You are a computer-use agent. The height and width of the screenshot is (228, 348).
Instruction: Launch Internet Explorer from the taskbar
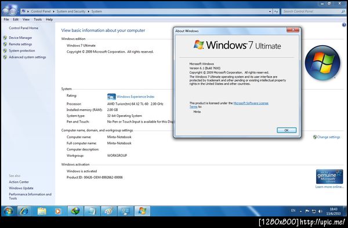coord(24,211)
